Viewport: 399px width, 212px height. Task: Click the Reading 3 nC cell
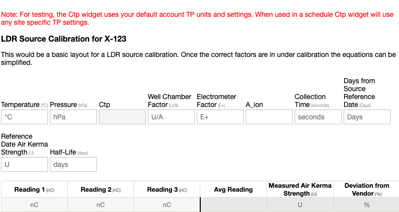pos(167,205)
